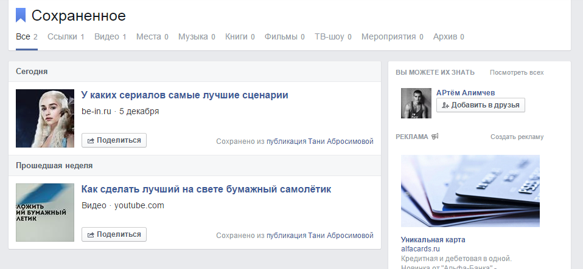Open the article about best series scripts

coord(184,95)
